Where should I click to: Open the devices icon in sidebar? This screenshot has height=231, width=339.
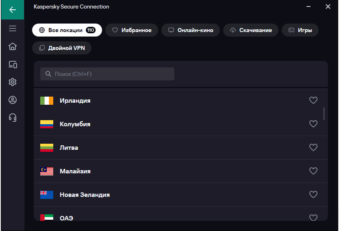[x=13, y=64]
